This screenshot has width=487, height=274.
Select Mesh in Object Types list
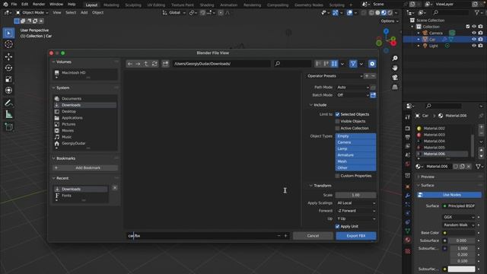tap(355, 161)
